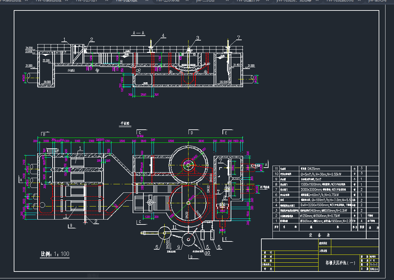This screenshot has width=394, height=280.
Task: Click the overall dimension 31400 above plan
Action: pos(140,136)
